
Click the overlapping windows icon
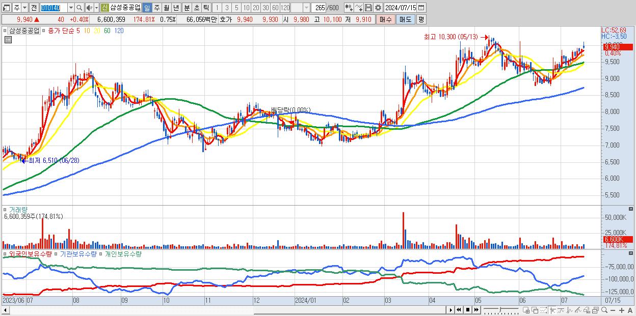(535, 310)
